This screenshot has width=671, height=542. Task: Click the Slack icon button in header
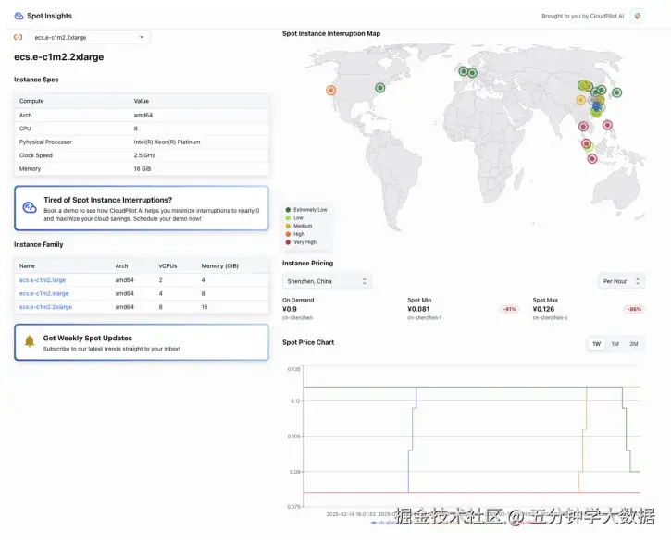tap(638, 17)
